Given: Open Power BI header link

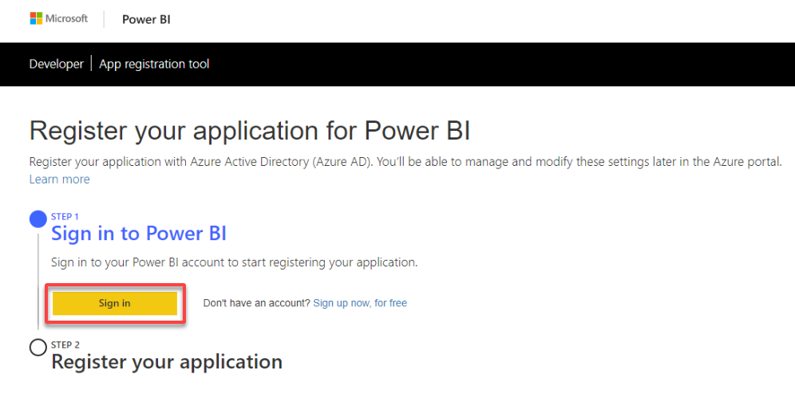Looking at the screenshot, I should [146, 20].
